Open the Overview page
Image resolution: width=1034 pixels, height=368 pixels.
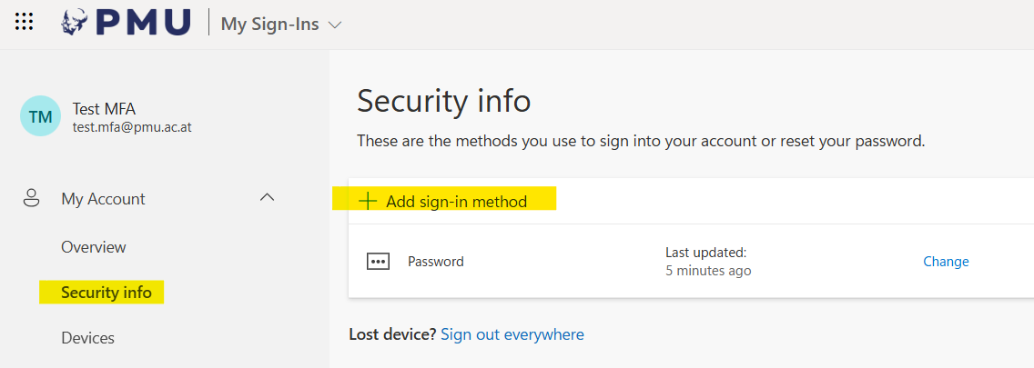click(94, 247)
